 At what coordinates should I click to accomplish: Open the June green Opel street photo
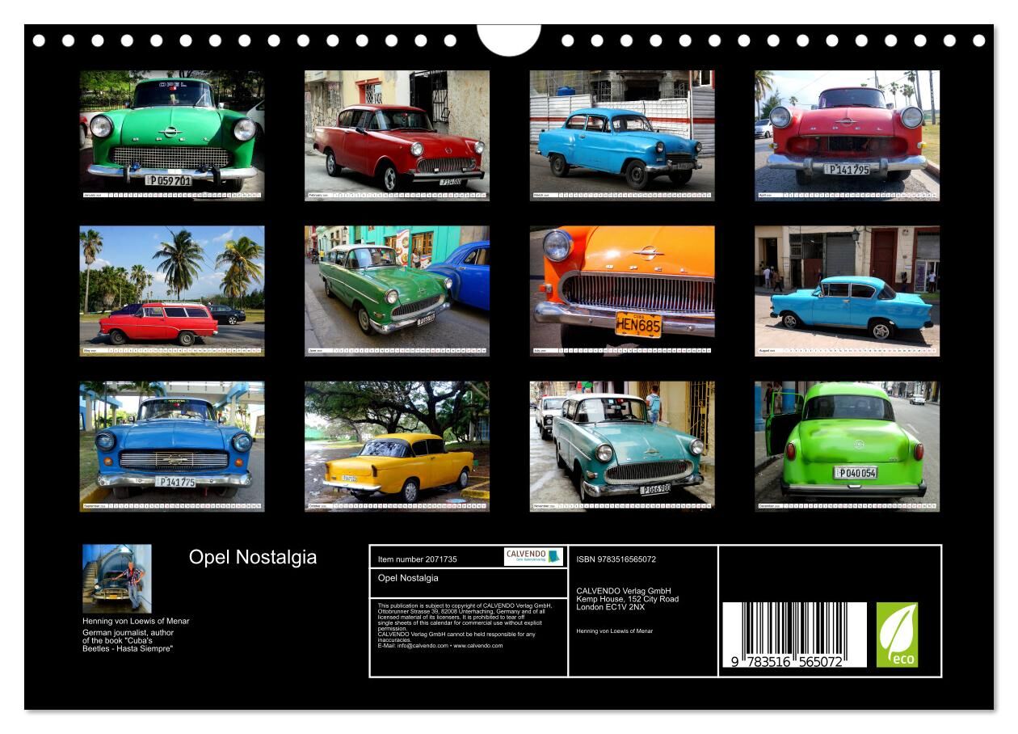coord(397,287)
